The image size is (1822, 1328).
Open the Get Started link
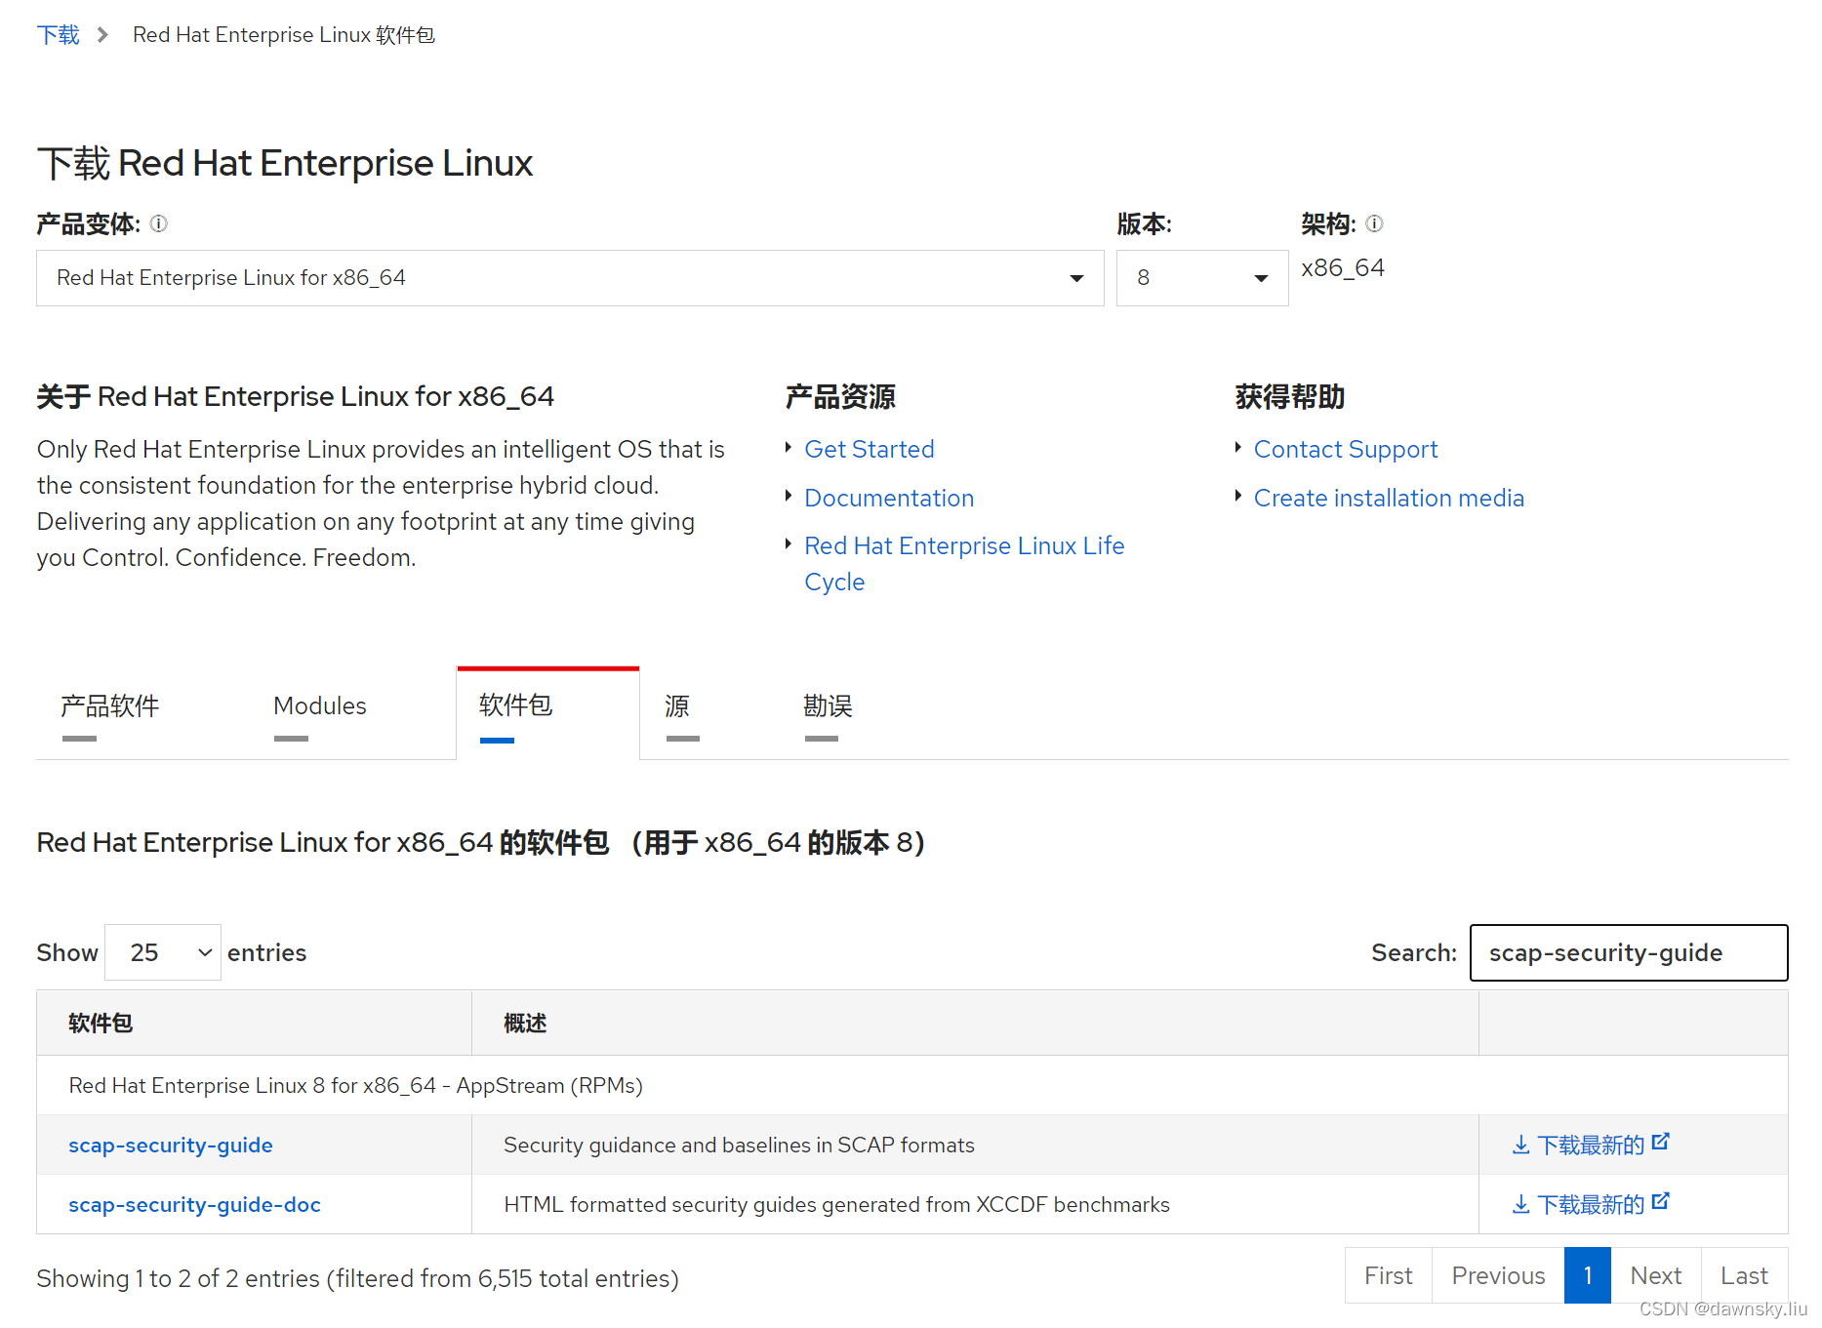click(x=869, y=449)
